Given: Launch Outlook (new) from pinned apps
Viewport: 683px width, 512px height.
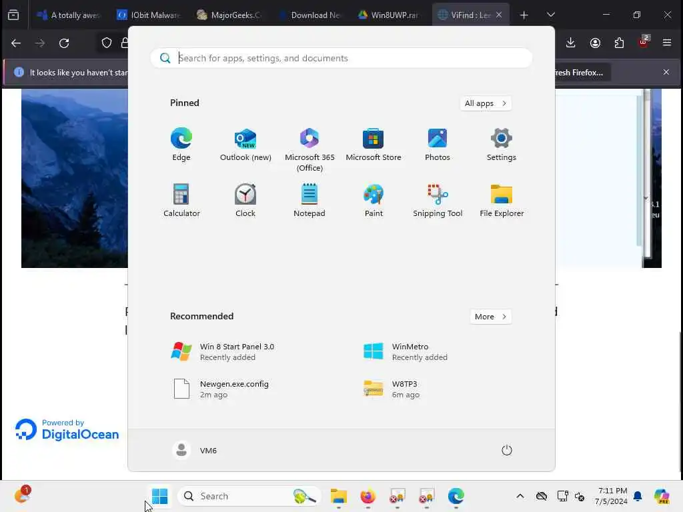Looking at the screenshot, I should pos(245,145).
